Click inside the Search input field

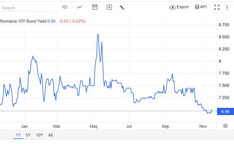pyautogui.click(x=26, y=8)
